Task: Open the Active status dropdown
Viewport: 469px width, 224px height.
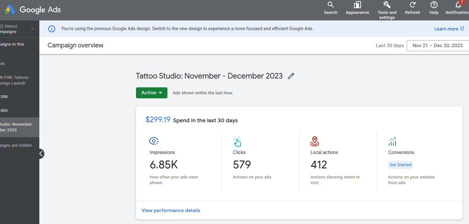Action: [x=152, y=93]
